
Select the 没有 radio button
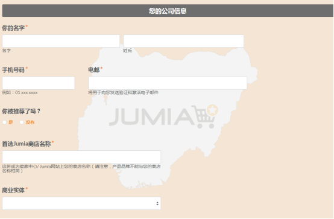pos(22,122)
